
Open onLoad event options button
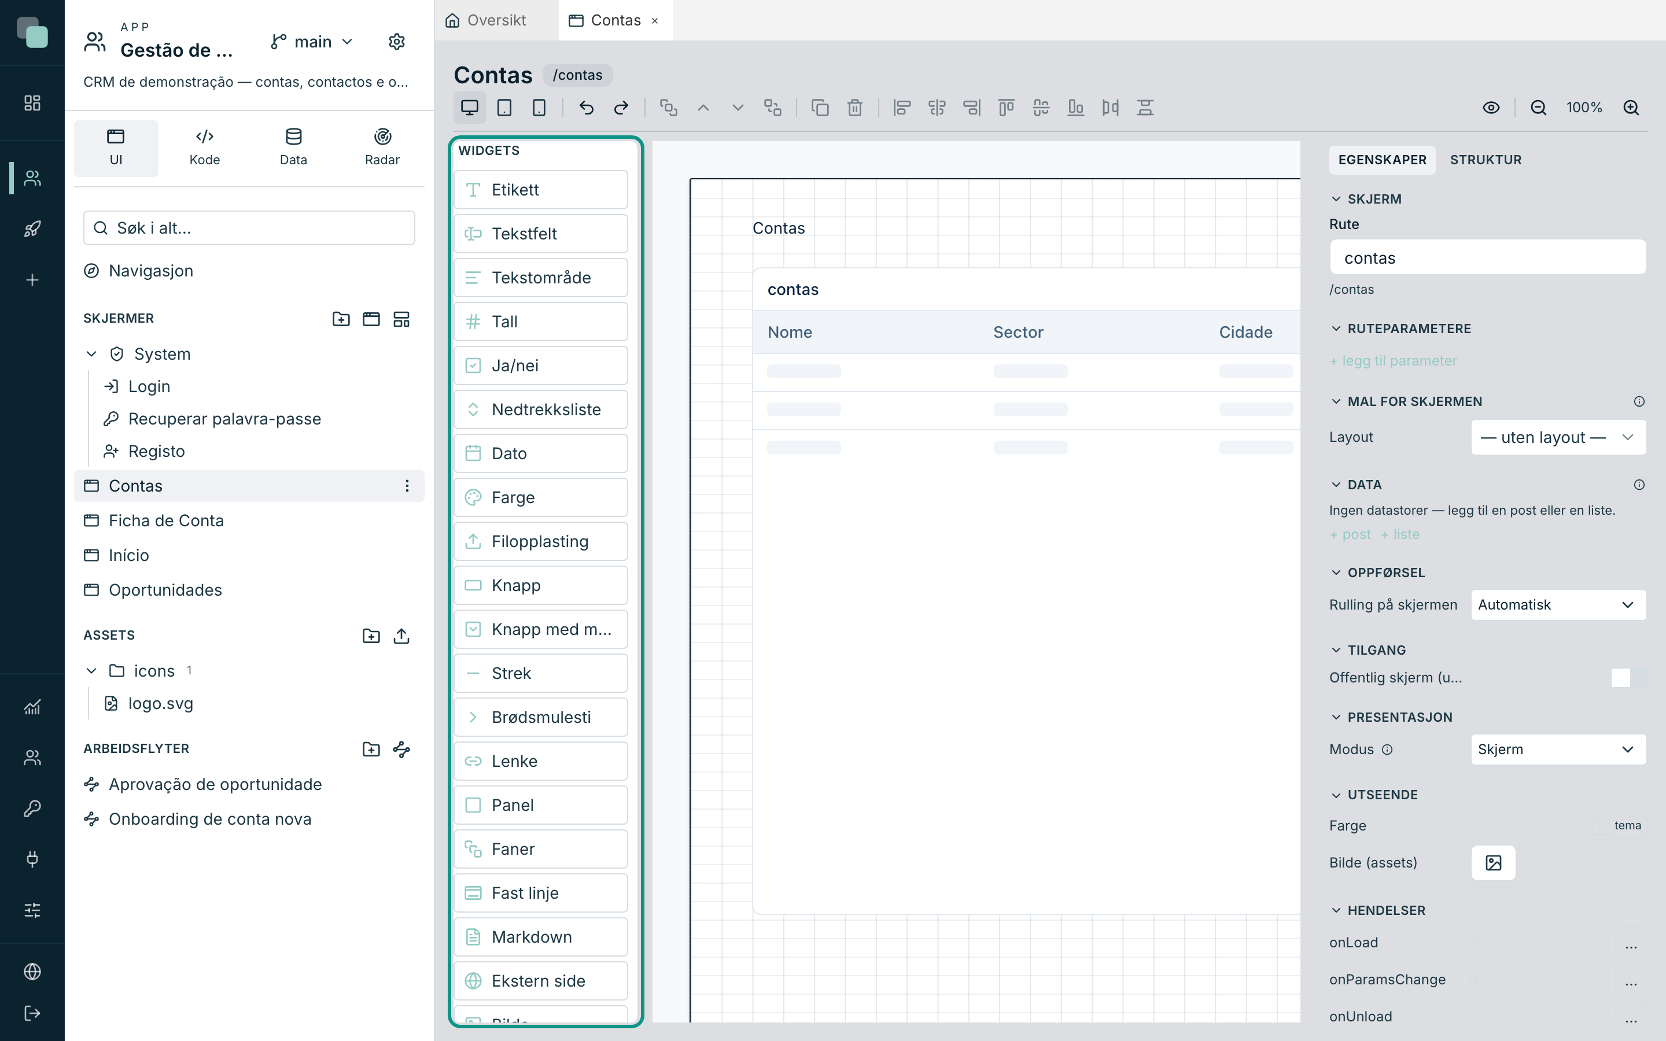[1631, 943]
